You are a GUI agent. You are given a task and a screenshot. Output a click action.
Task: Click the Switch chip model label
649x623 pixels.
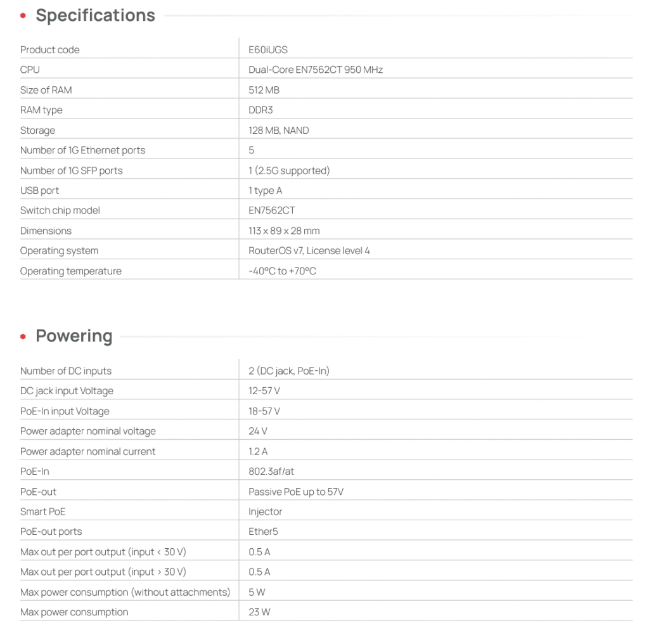point(60,210)
